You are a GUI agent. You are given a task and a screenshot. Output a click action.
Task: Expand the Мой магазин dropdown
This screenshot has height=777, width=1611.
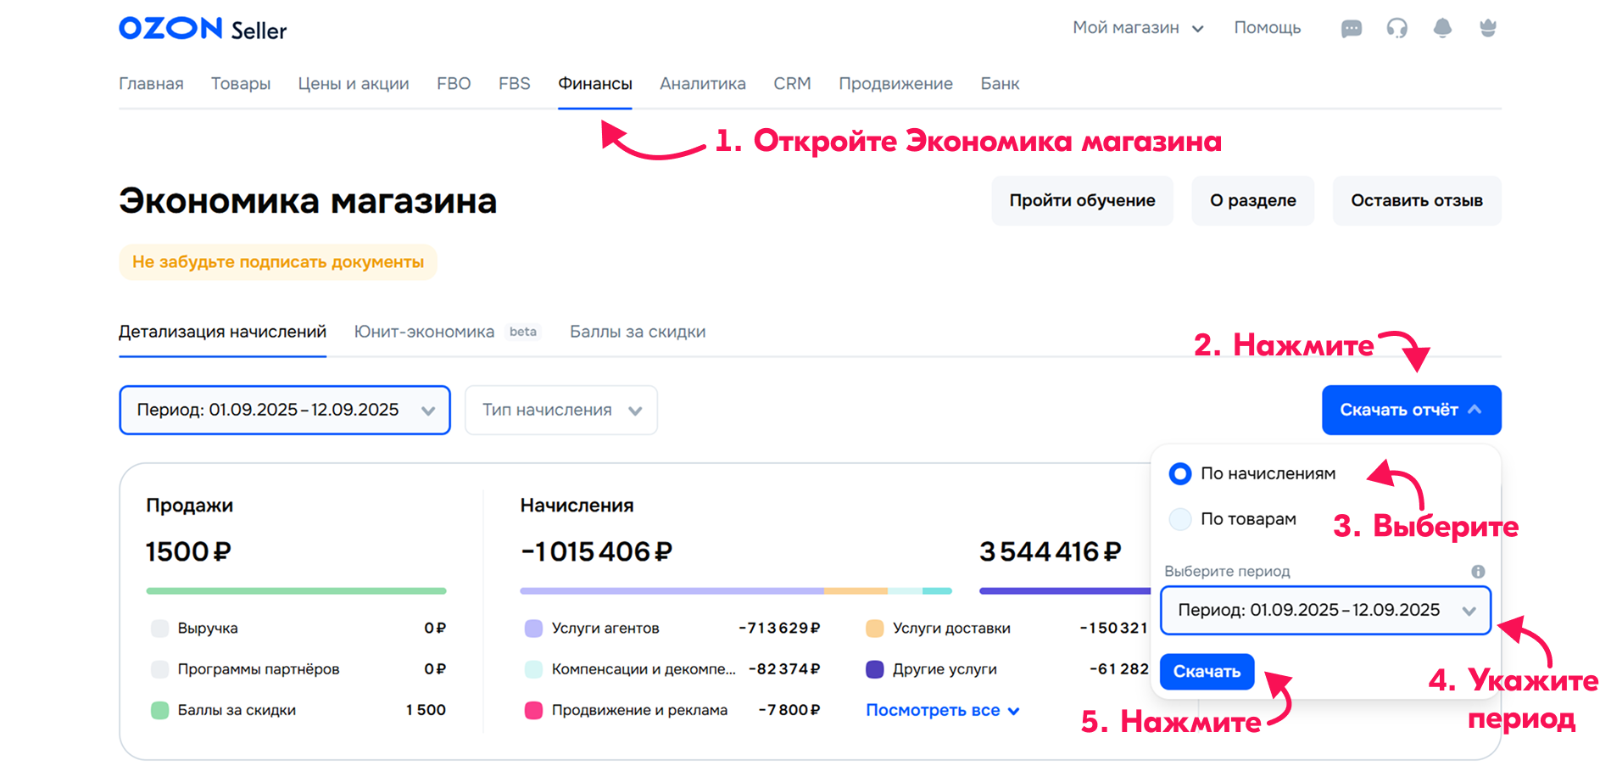point(1137,28)
